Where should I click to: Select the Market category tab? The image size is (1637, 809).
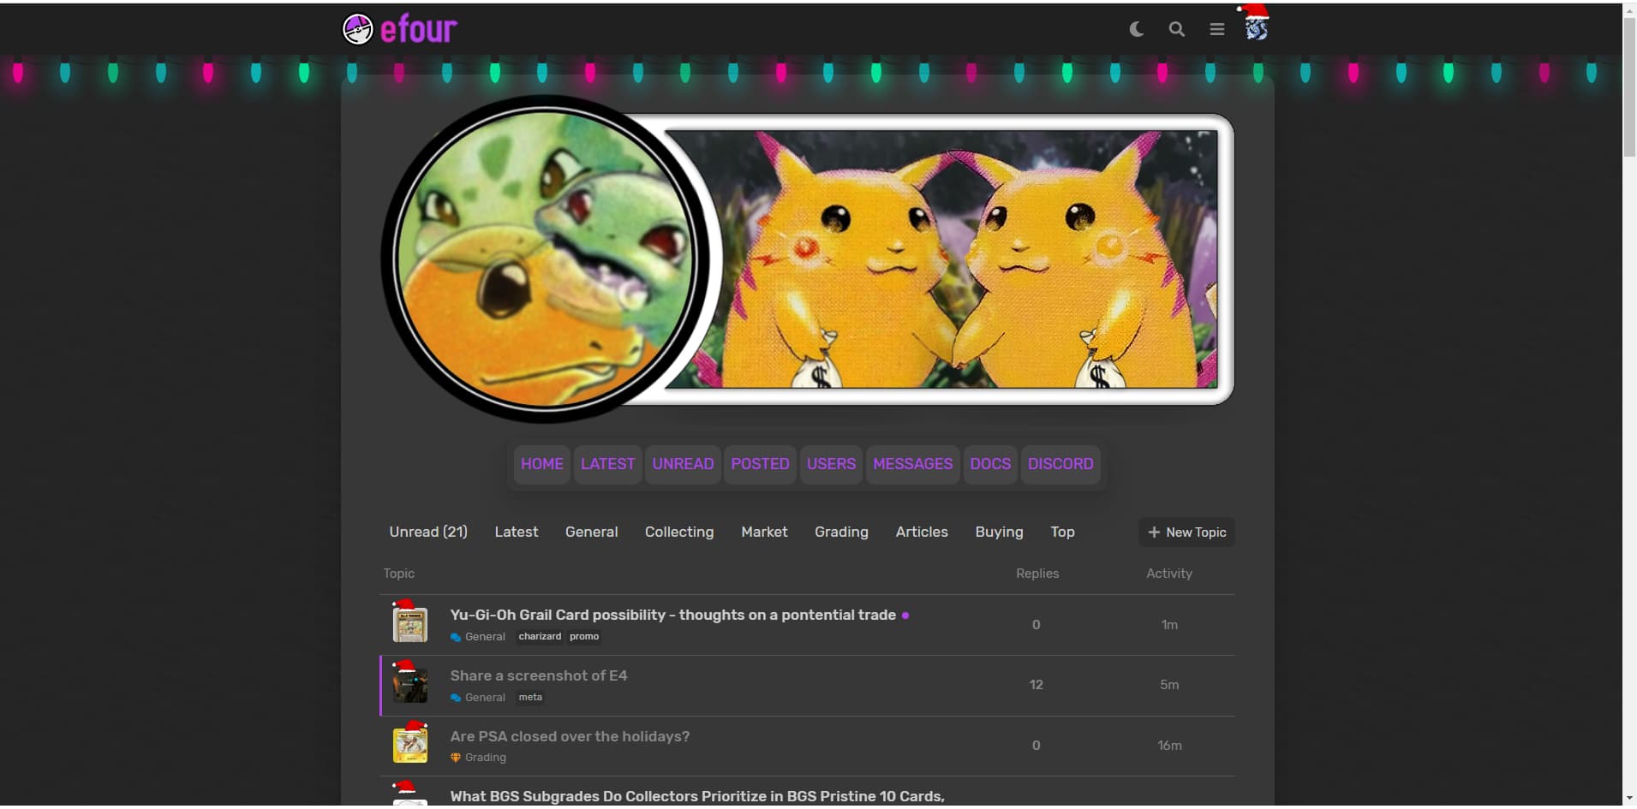[x=764, y=532]
